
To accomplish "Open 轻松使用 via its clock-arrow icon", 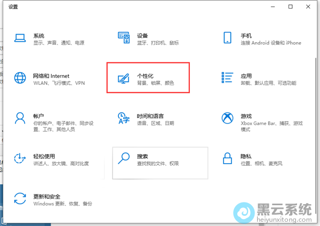I will [x=20, y=158].
